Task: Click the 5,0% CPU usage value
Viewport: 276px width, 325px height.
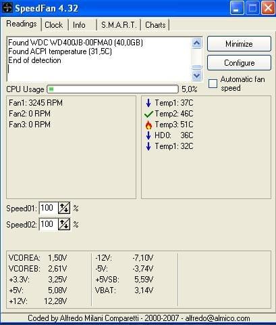Action: click(190, 89)
